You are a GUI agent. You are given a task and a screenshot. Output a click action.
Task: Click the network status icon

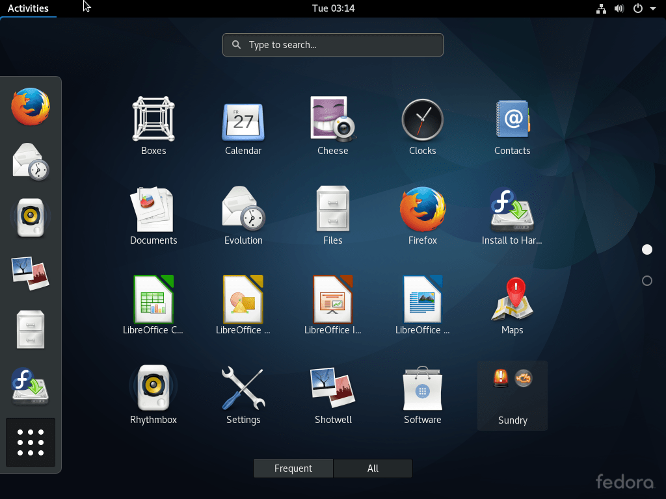tap(601, 8)
